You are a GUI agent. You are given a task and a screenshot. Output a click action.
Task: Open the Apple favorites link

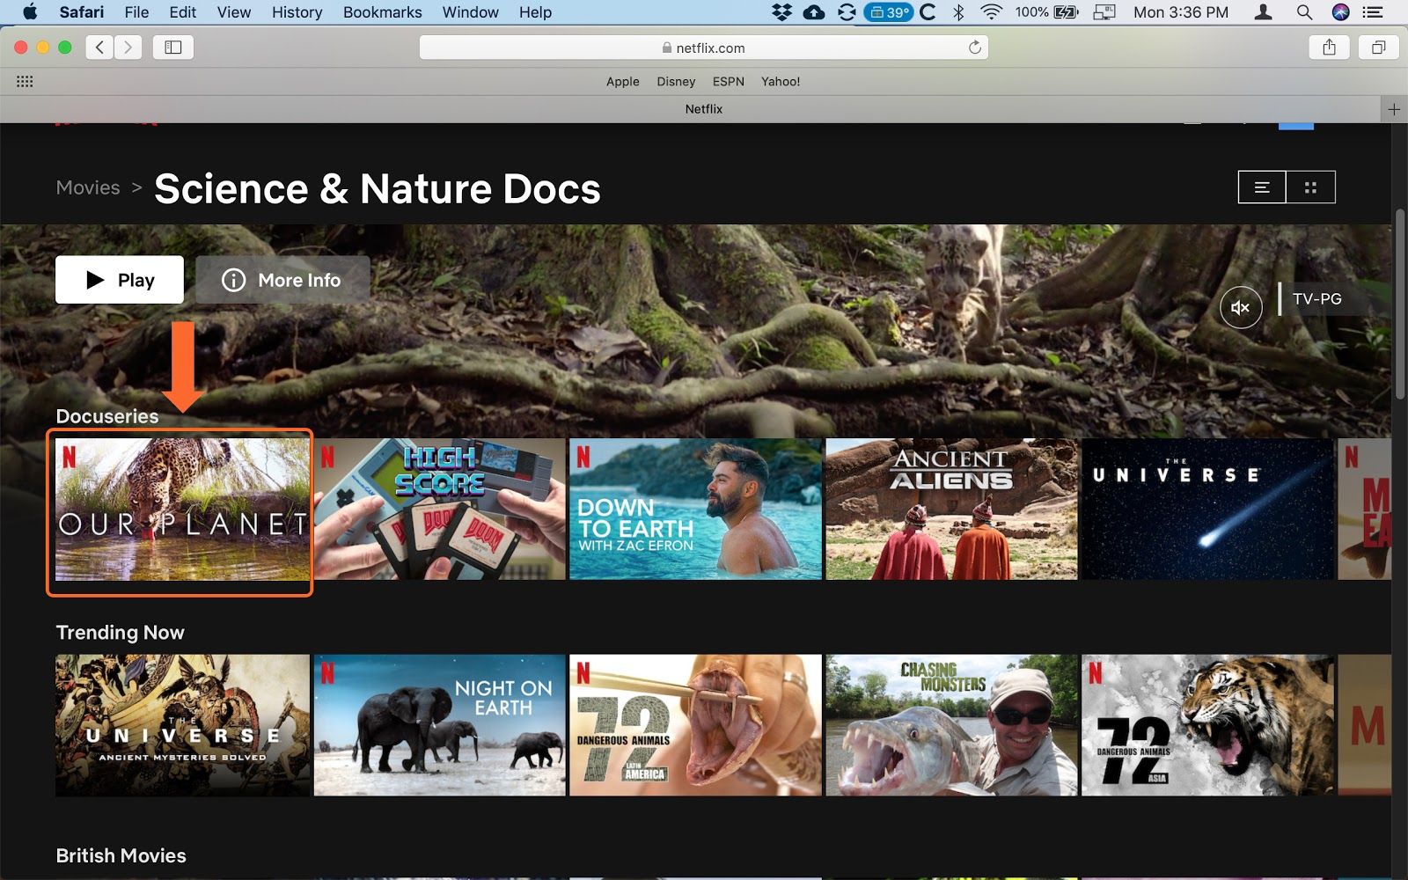[x=623, y=81]
